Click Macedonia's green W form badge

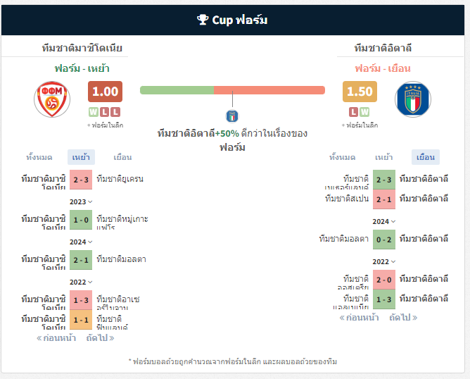[94, 112]
